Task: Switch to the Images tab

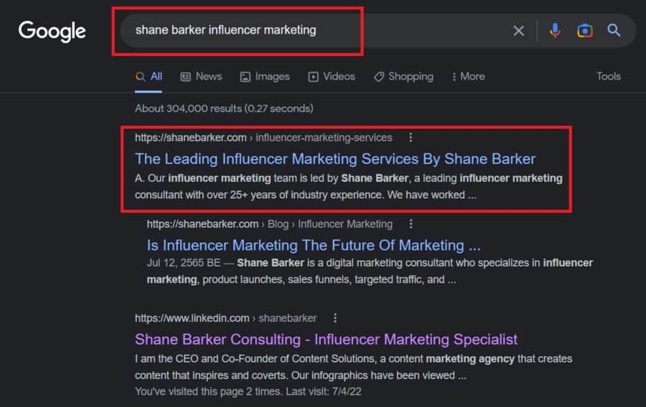Action: pos(265,77)
